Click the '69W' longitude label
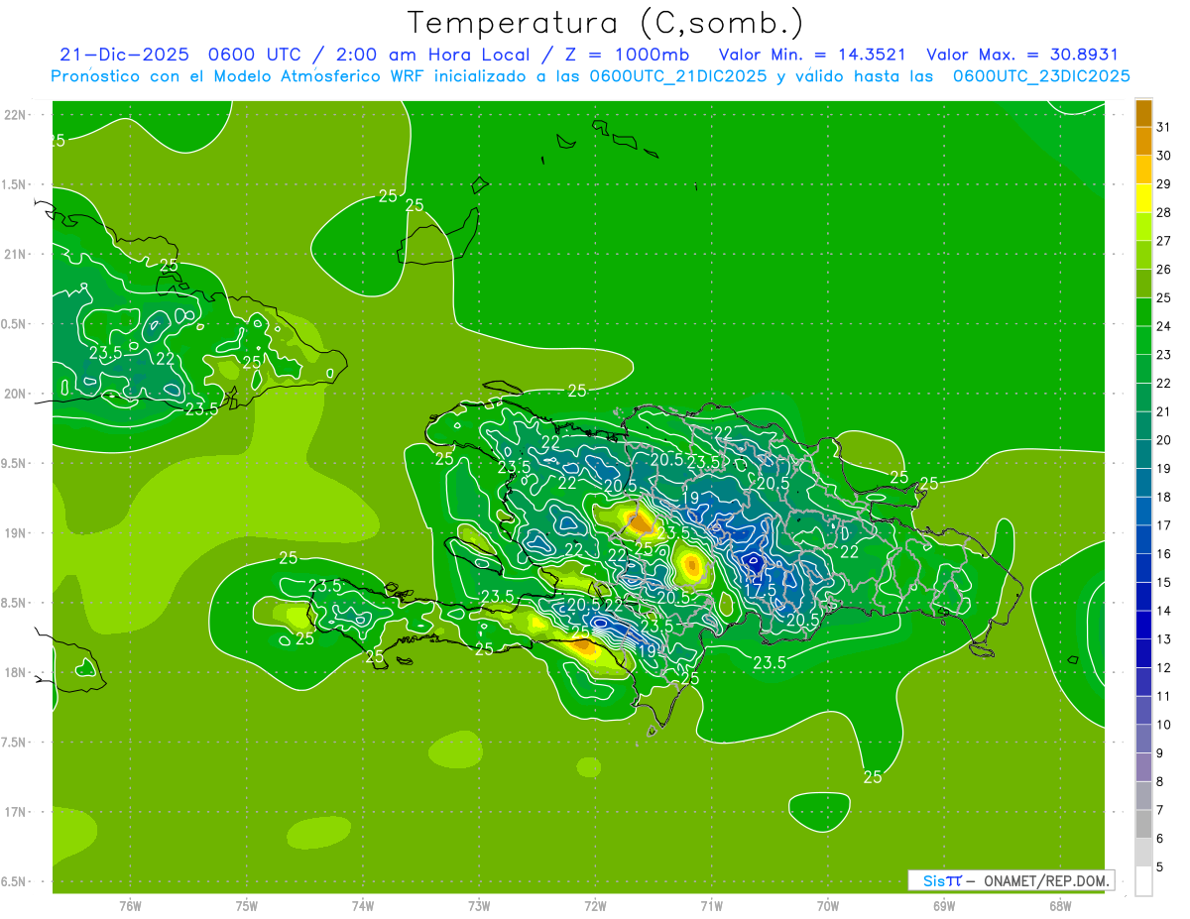This screenshot has height=919, width=1190. (x=944, y=905)
